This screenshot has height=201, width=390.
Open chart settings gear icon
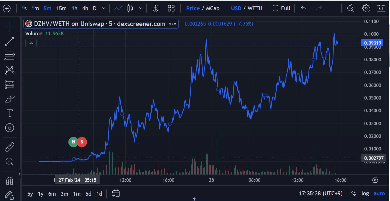[x=366, y=8]
